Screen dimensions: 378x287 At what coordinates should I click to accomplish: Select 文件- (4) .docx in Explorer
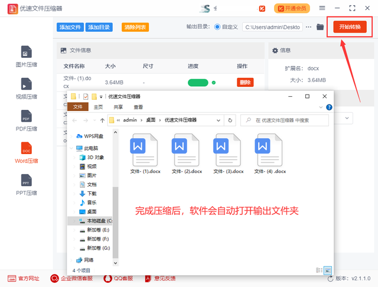[x=270, y=154]
